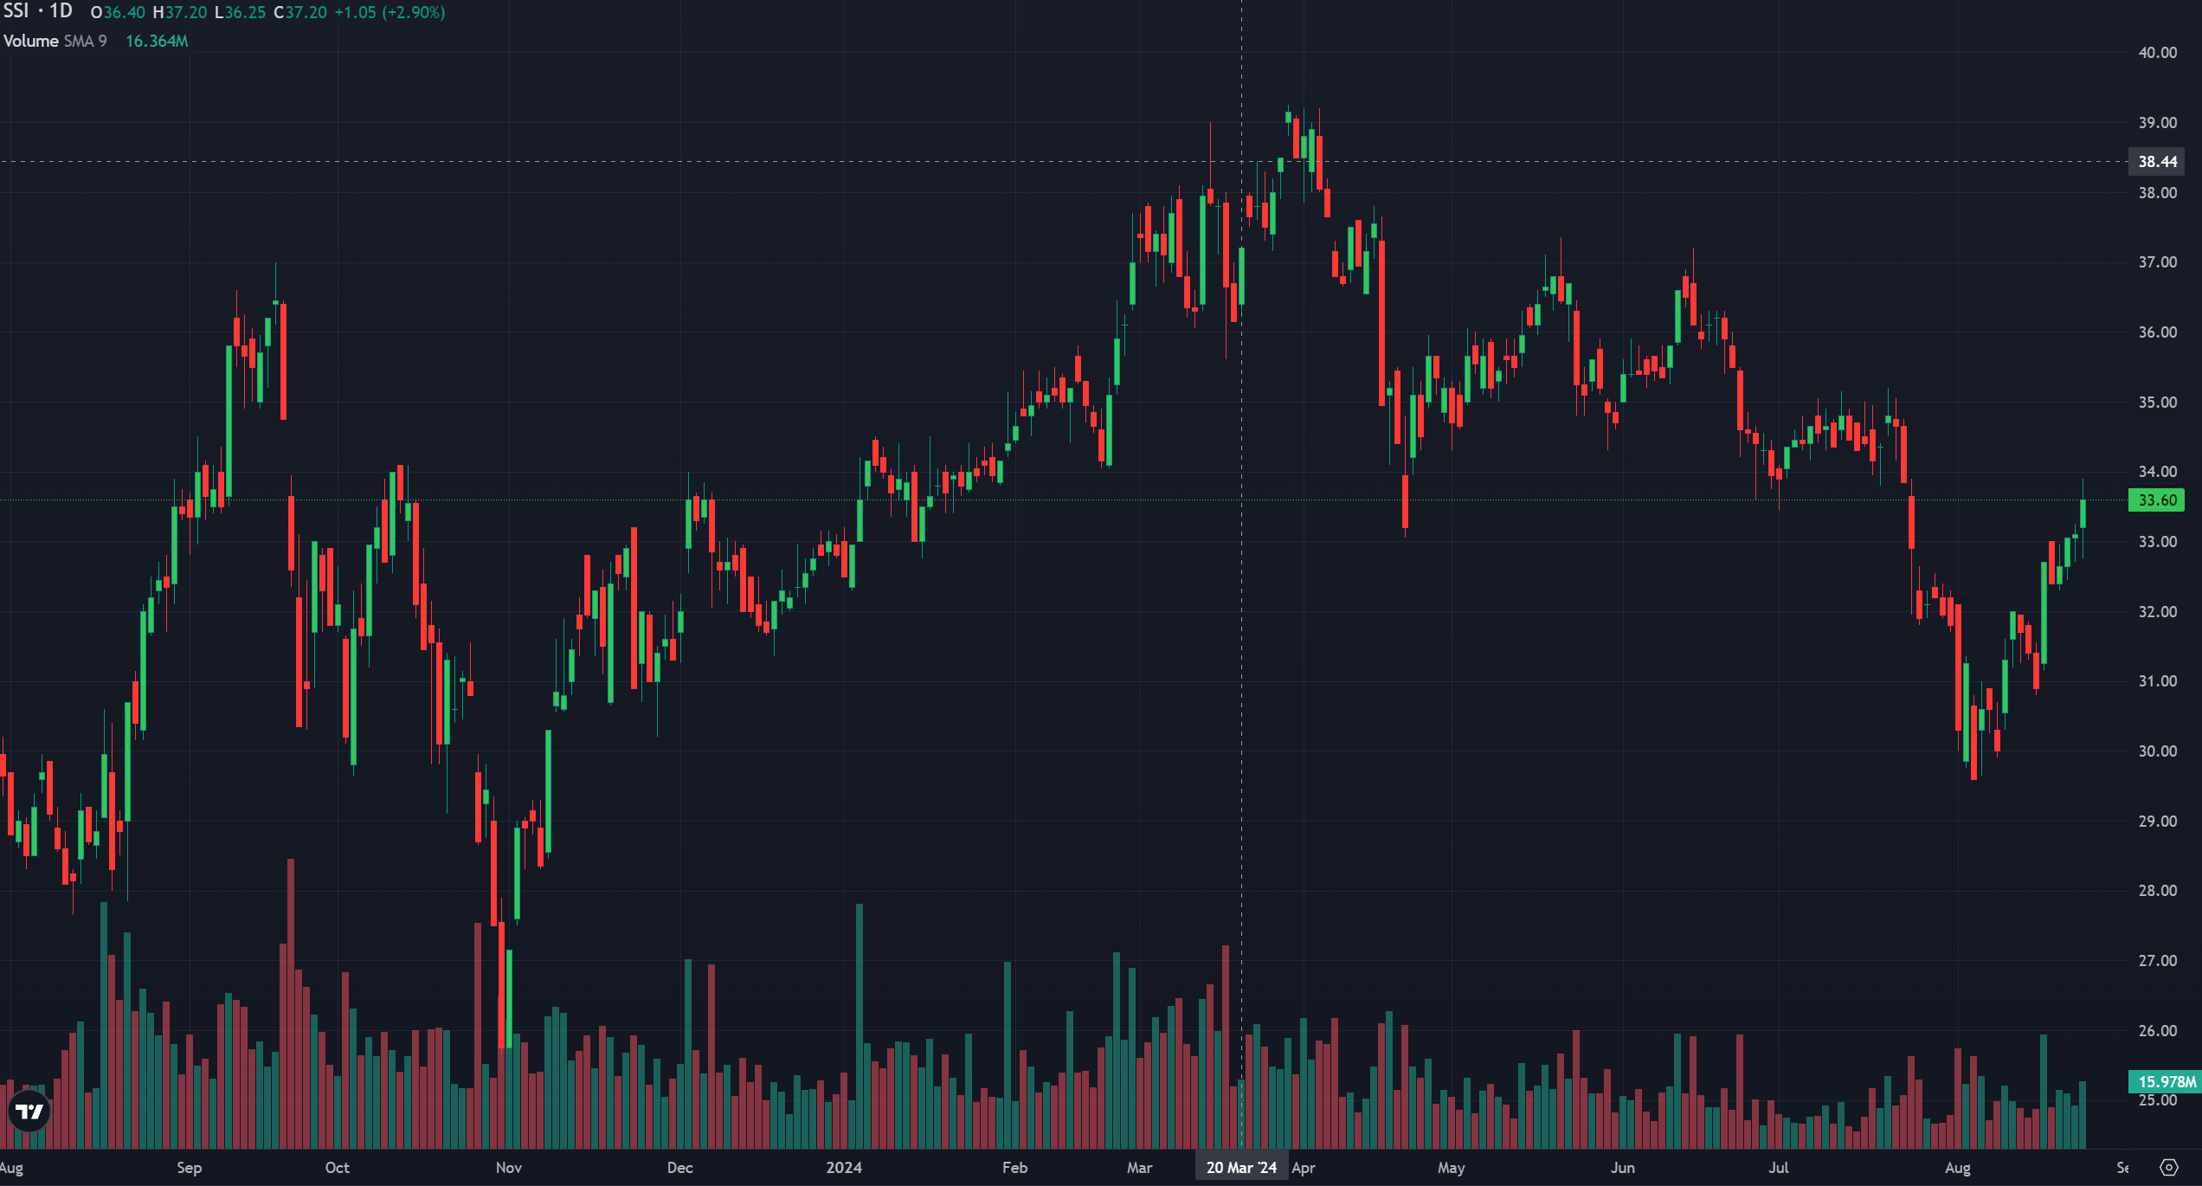The image size is (2202, 1186).
Task: Click the 36.00 price scale label
Action: pos(2157,332)
